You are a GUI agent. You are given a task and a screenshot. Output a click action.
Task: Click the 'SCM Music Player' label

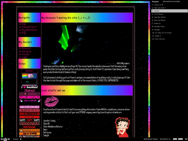point(151,139)
